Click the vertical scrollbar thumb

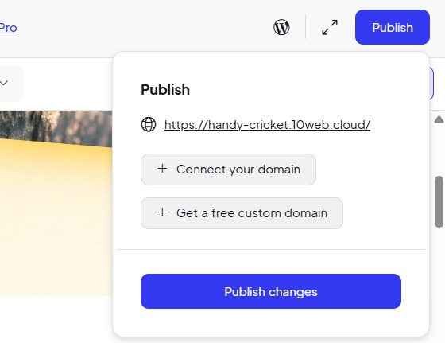[439, 202]
